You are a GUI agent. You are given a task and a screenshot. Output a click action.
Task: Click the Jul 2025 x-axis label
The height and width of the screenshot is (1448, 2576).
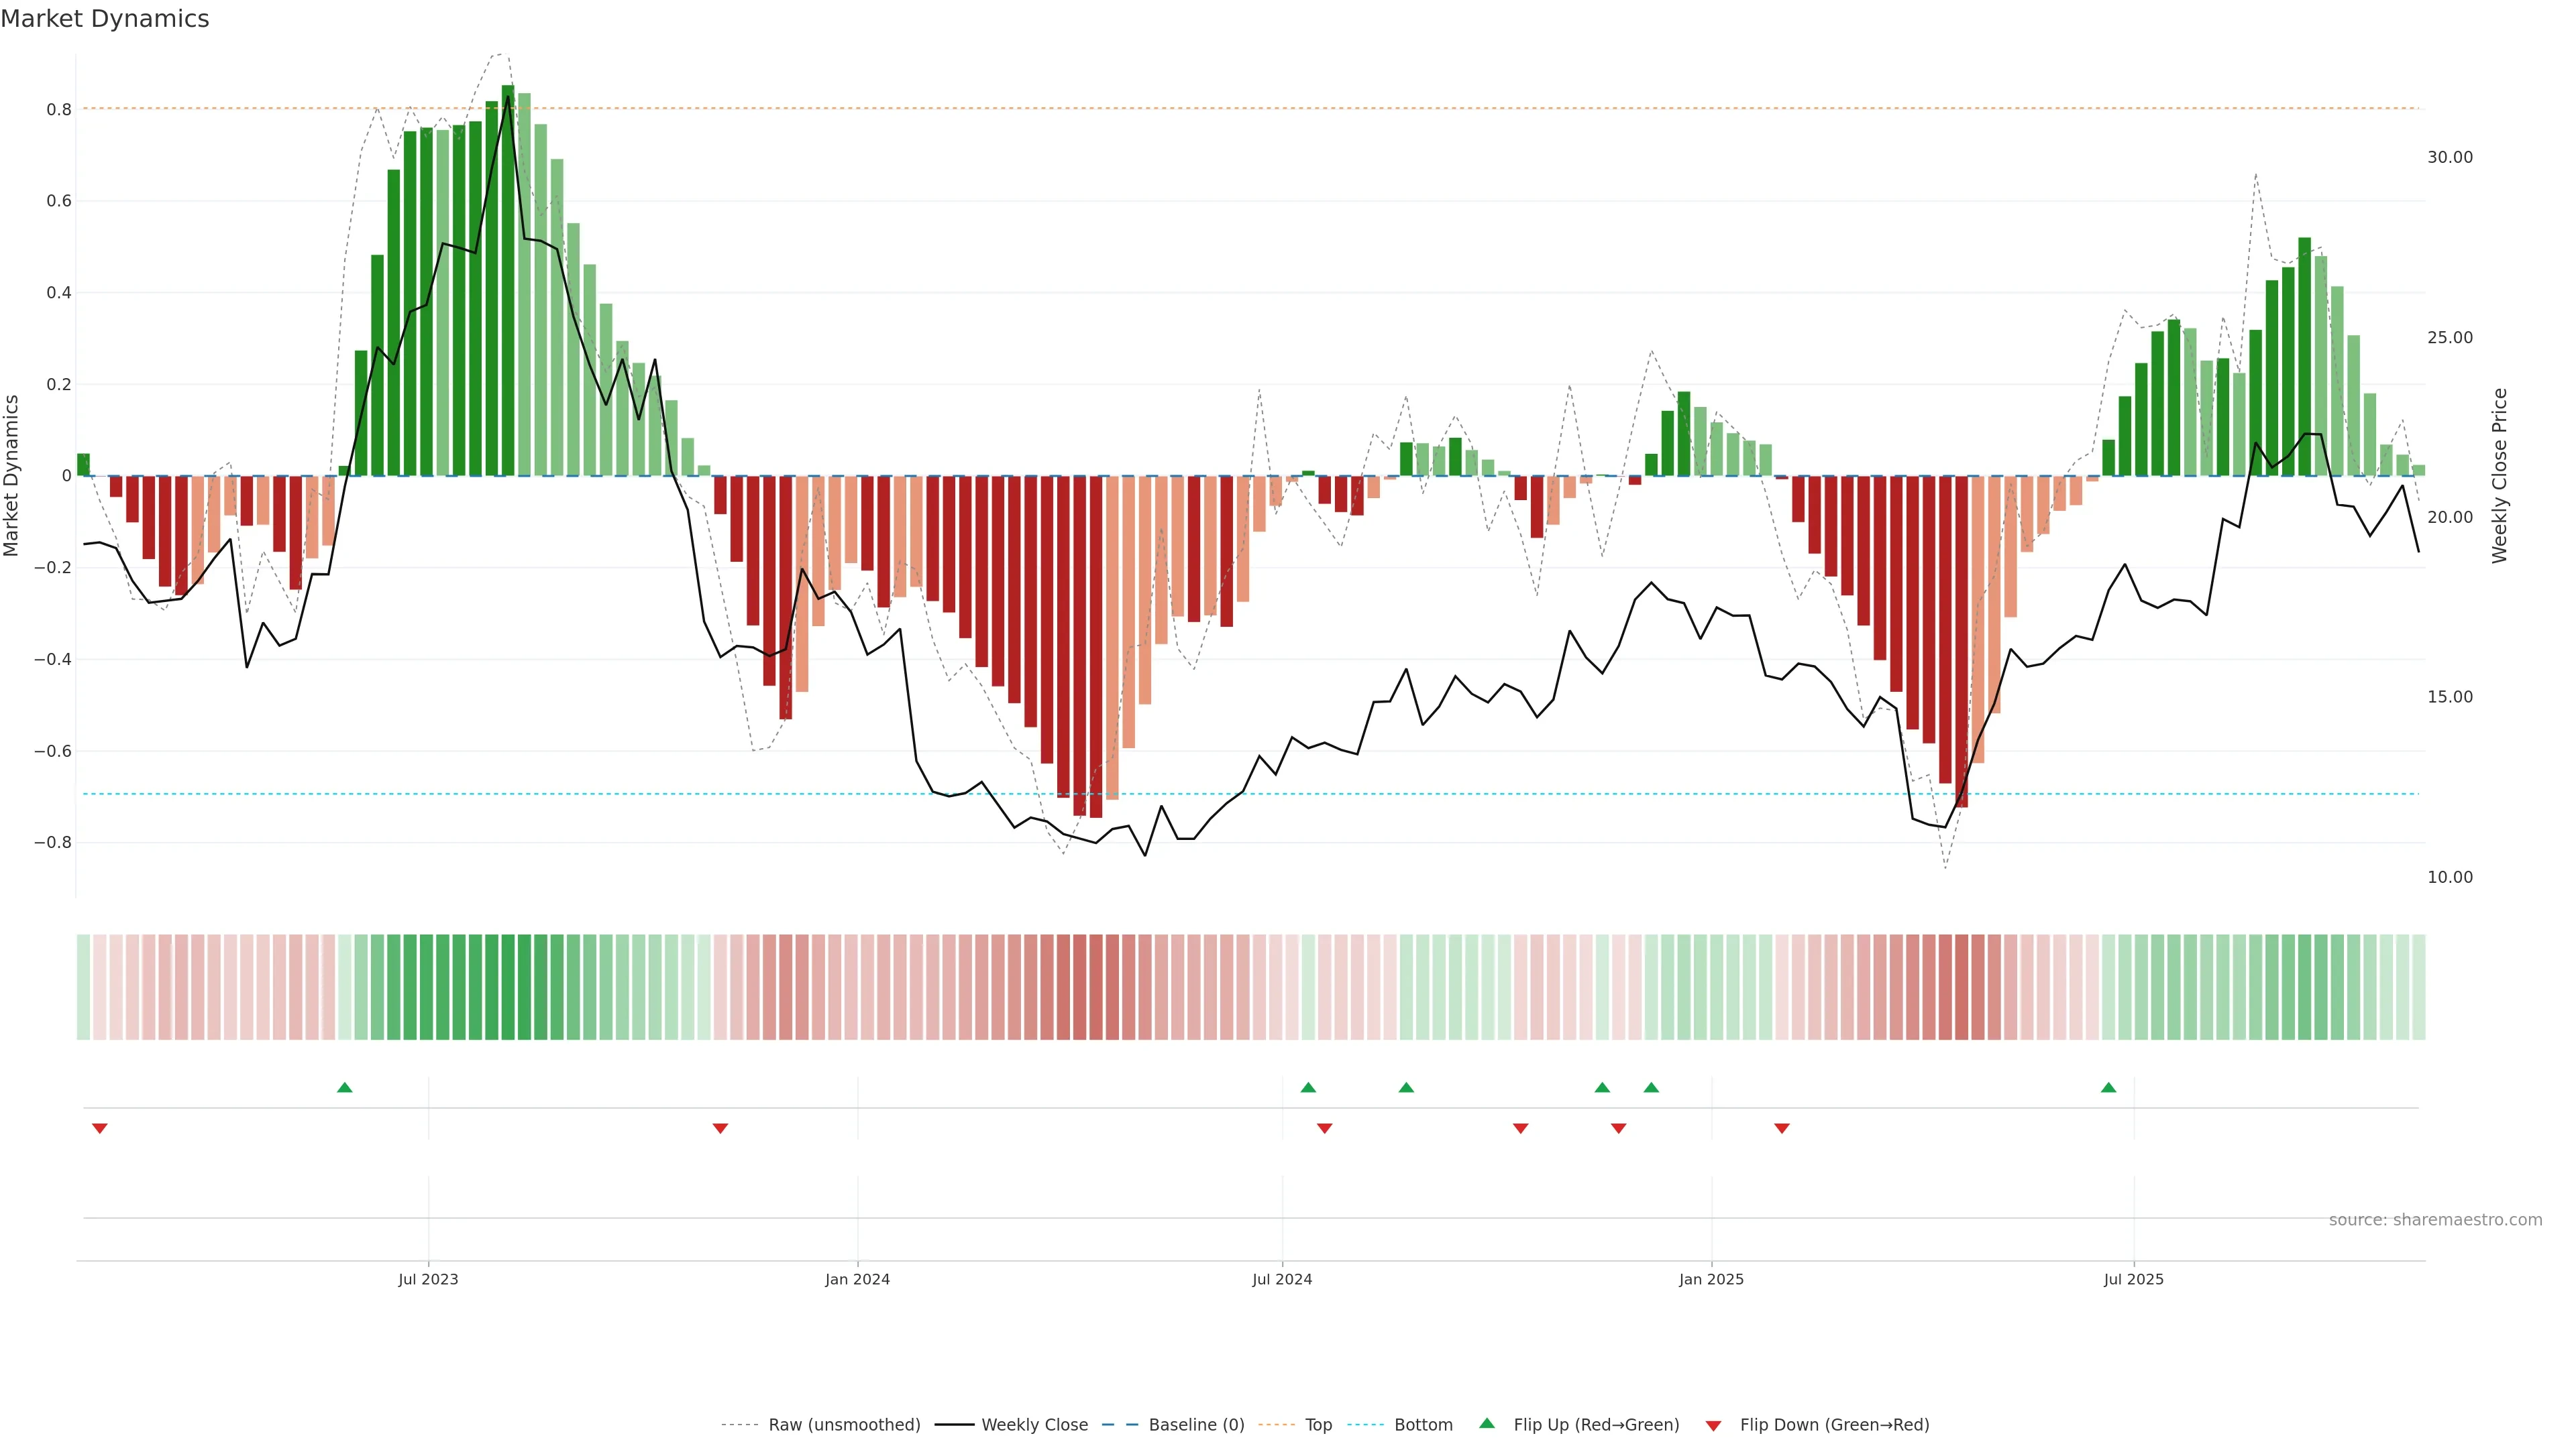pyautogui.click(x=2133, y=1279)
